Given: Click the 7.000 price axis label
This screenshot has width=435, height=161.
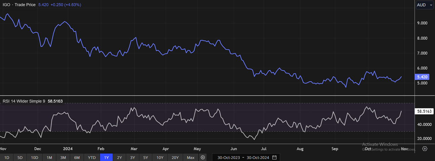Looking at the screenshot, I should [x=422, y=53].
